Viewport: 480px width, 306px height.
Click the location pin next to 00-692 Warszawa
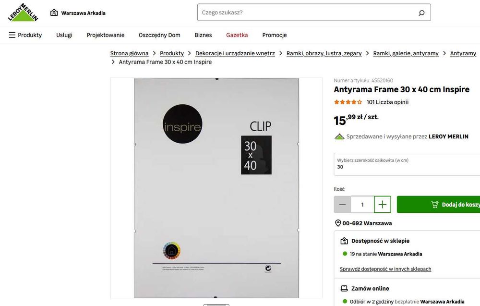(338, 223)
